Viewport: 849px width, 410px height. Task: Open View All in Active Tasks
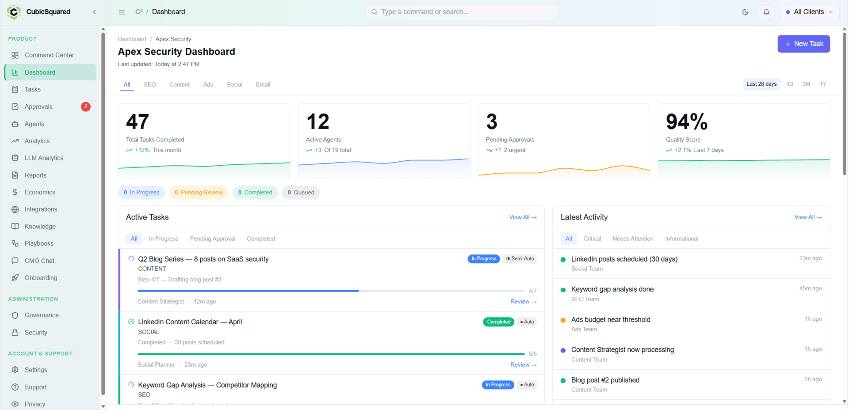pyautogui.click(x=523, y=217)
